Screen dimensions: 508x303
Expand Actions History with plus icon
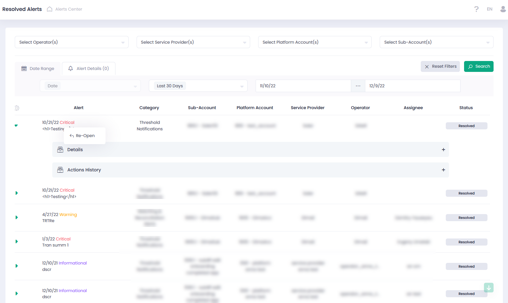click(x=443, y=170)
